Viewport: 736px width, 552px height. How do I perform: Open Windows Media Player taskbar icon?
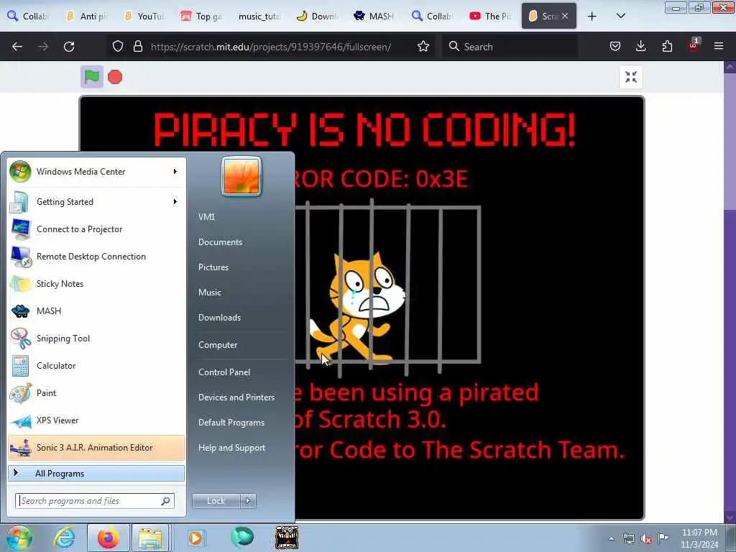195,538
